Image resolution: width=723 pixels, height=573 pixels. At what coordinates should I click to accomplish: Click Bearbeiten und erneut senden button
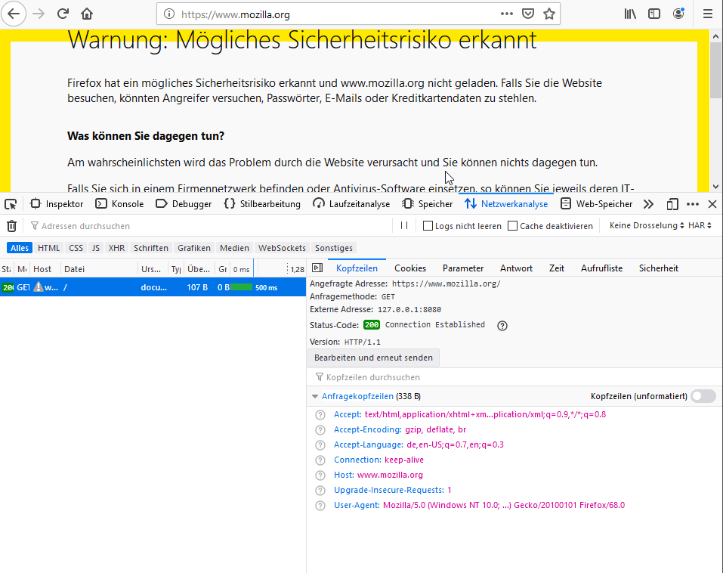point(373,358)
